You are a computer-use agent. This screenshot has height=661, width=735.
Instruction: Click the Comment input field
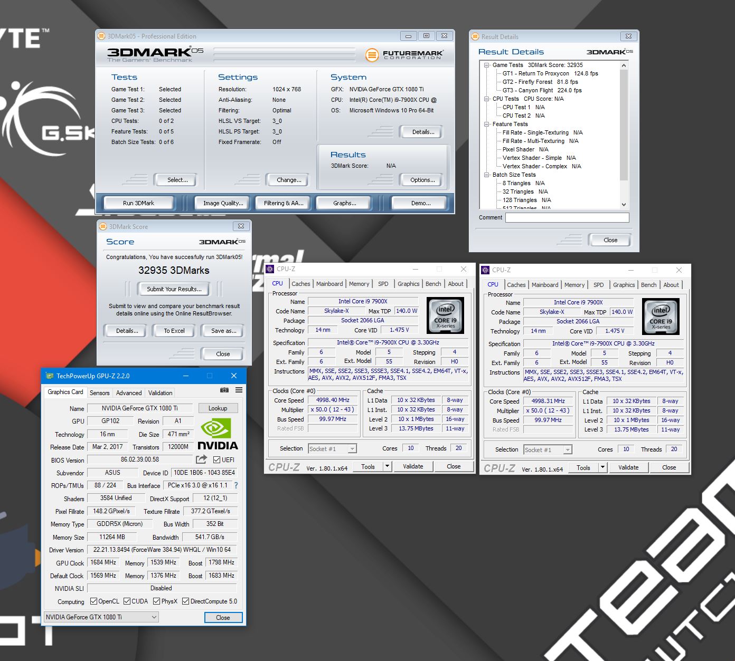coord(567,217)
